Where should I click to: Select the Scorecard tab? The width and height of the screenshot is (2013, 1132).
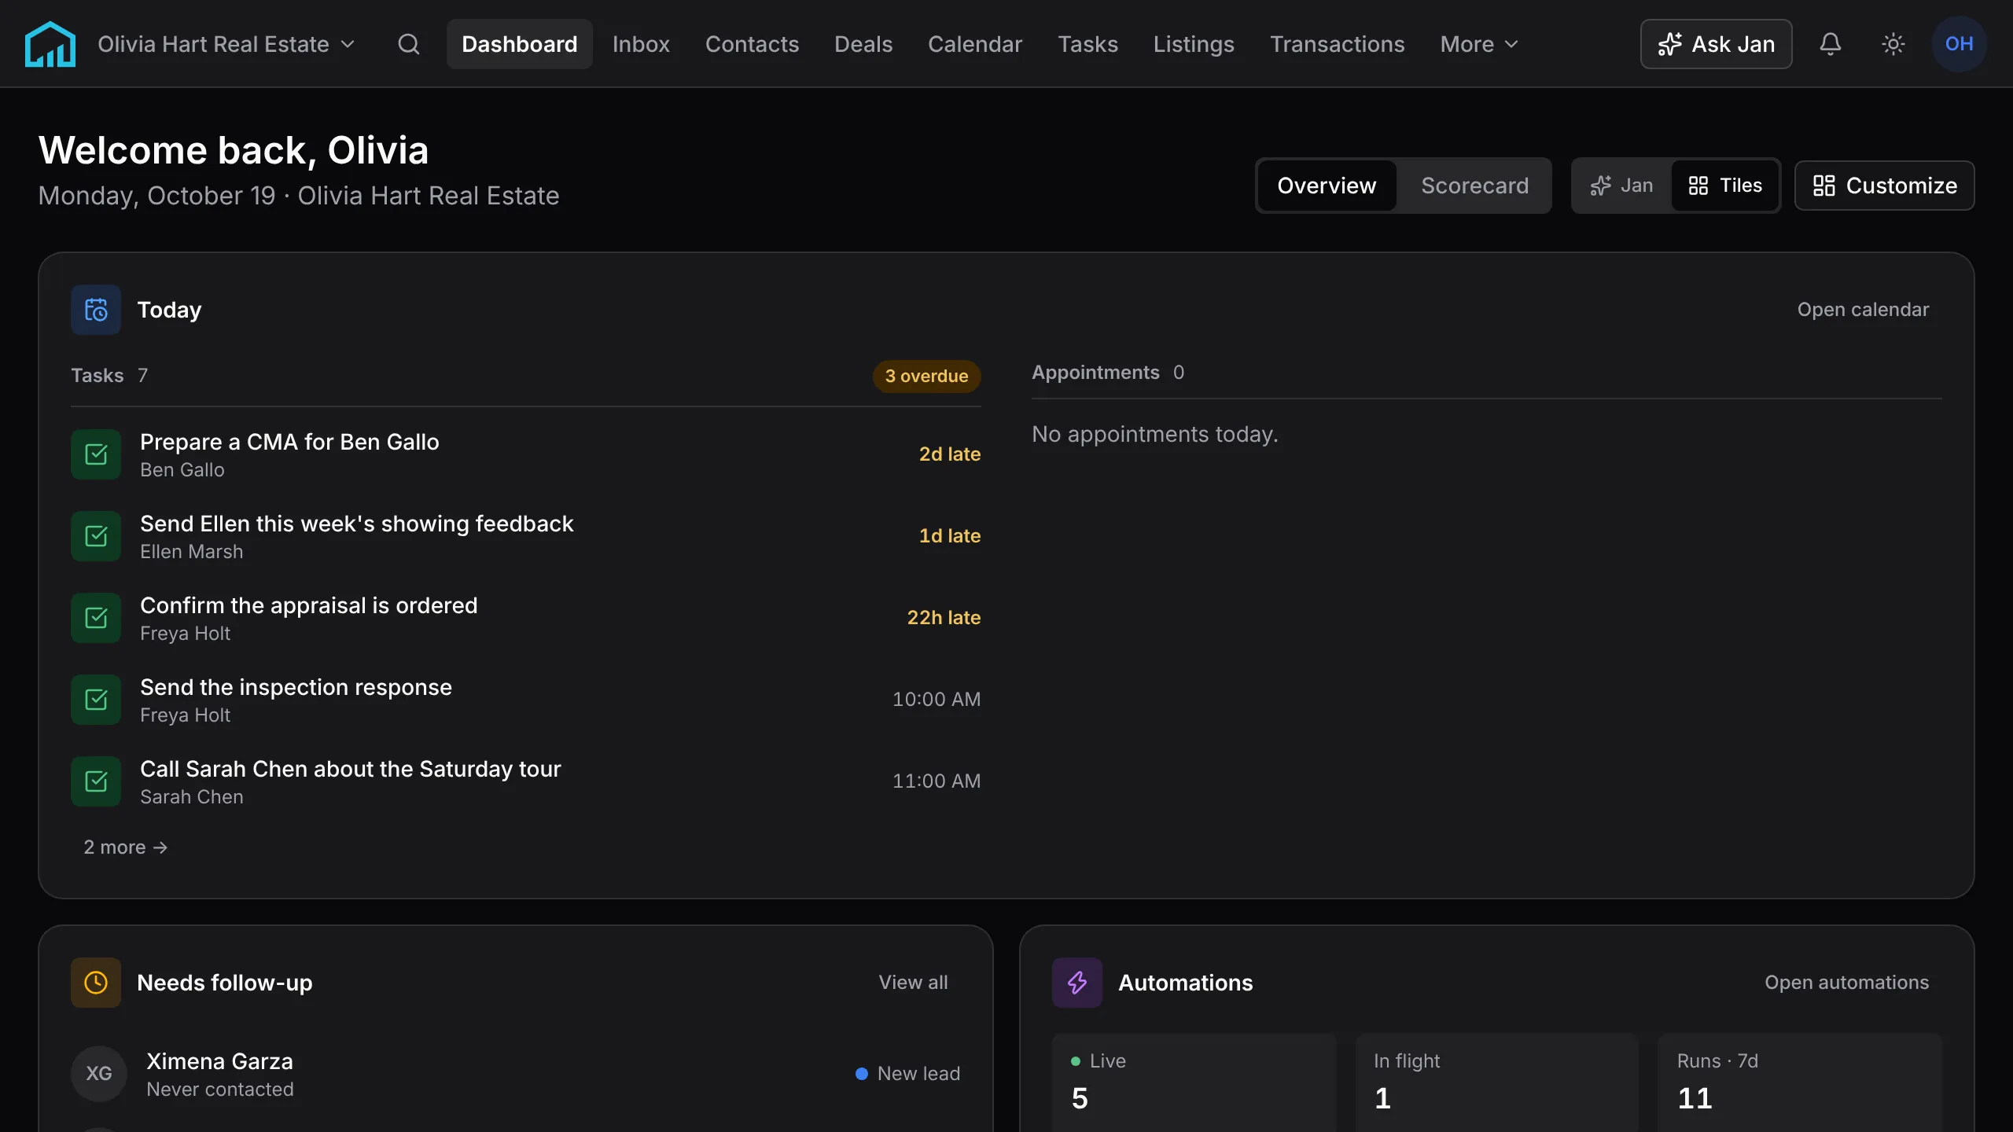click(x=1474, y=186)
